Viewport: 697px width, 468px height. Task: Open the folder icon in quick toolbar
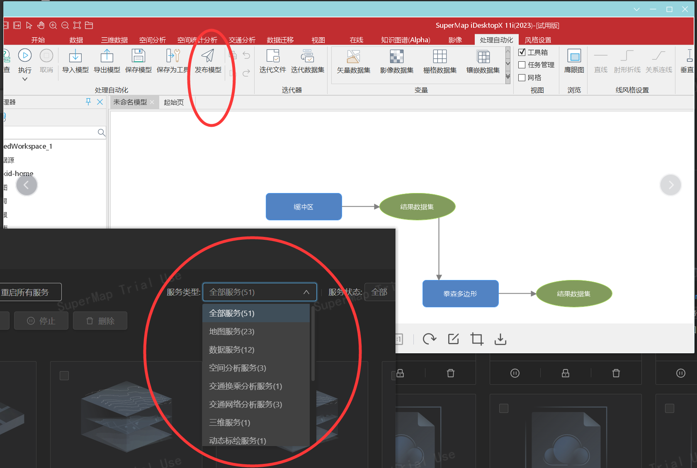point(89,25)
